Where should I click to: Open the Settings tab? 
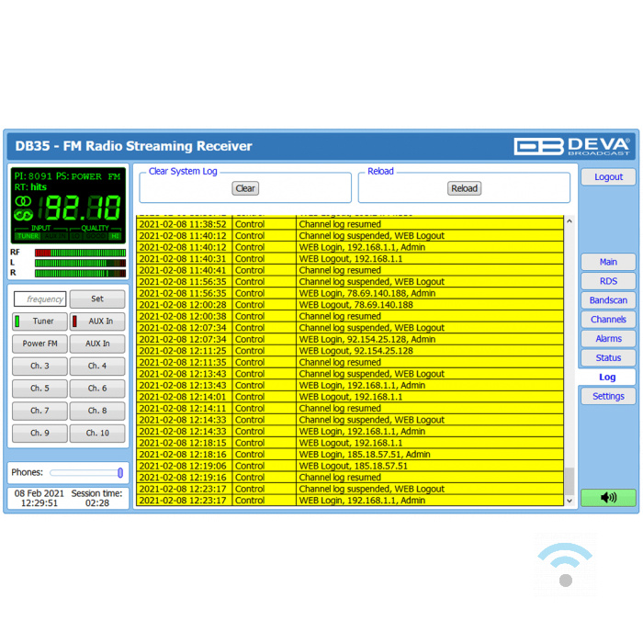click(608, 396)
